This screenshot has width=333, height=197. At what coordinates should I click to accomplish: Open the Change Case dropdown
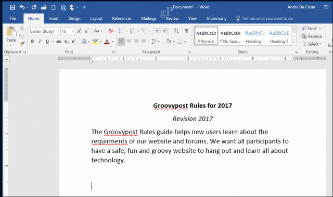(x=98, y=31)
